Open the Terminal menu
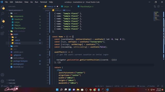 tap(44, 2)
